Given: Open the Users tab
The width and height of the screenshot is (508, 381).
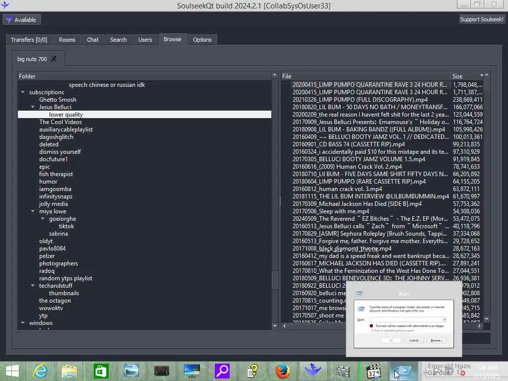Looking at the screenshot, I should pos(145,40).
